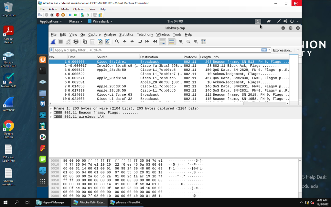Expand Frame 1 details tree
331x207 pixels.
[51, 109]
